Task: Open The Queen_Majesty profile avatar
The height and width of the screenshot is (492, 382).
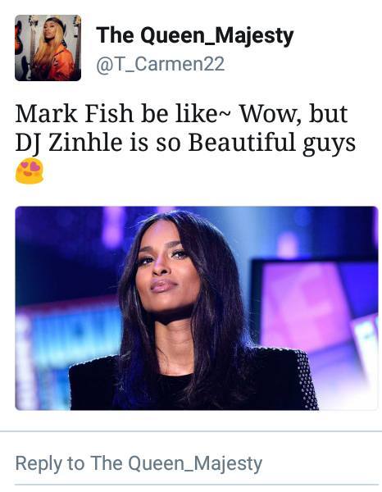Action: pyautogui.click(x=48, y=48)
